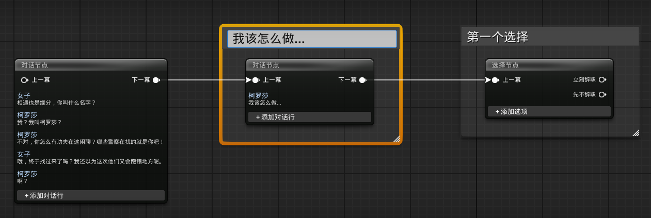
Task: Click the 下一幕 output pin on the left dialogue node
Action: [156, 80]
